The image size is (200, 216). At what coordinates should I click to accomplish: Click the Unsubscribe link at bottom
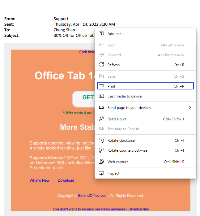coord(138,209)
